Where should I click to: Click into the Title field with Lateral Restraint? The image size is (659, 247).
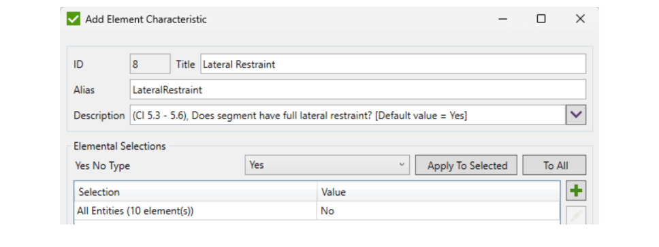393,64
